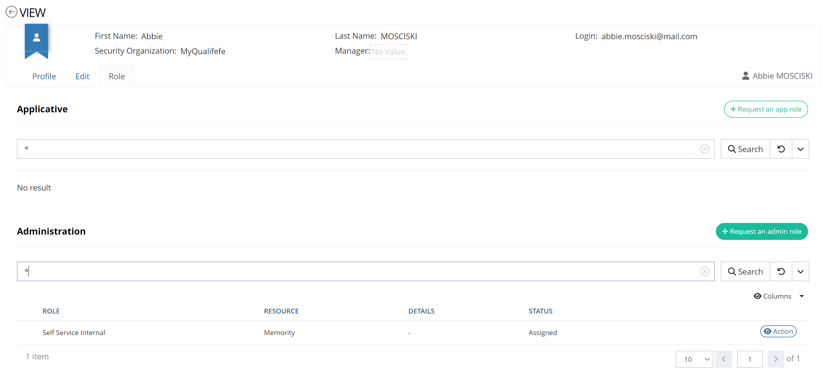Expand Administration advanced search options

click(800, 271)
